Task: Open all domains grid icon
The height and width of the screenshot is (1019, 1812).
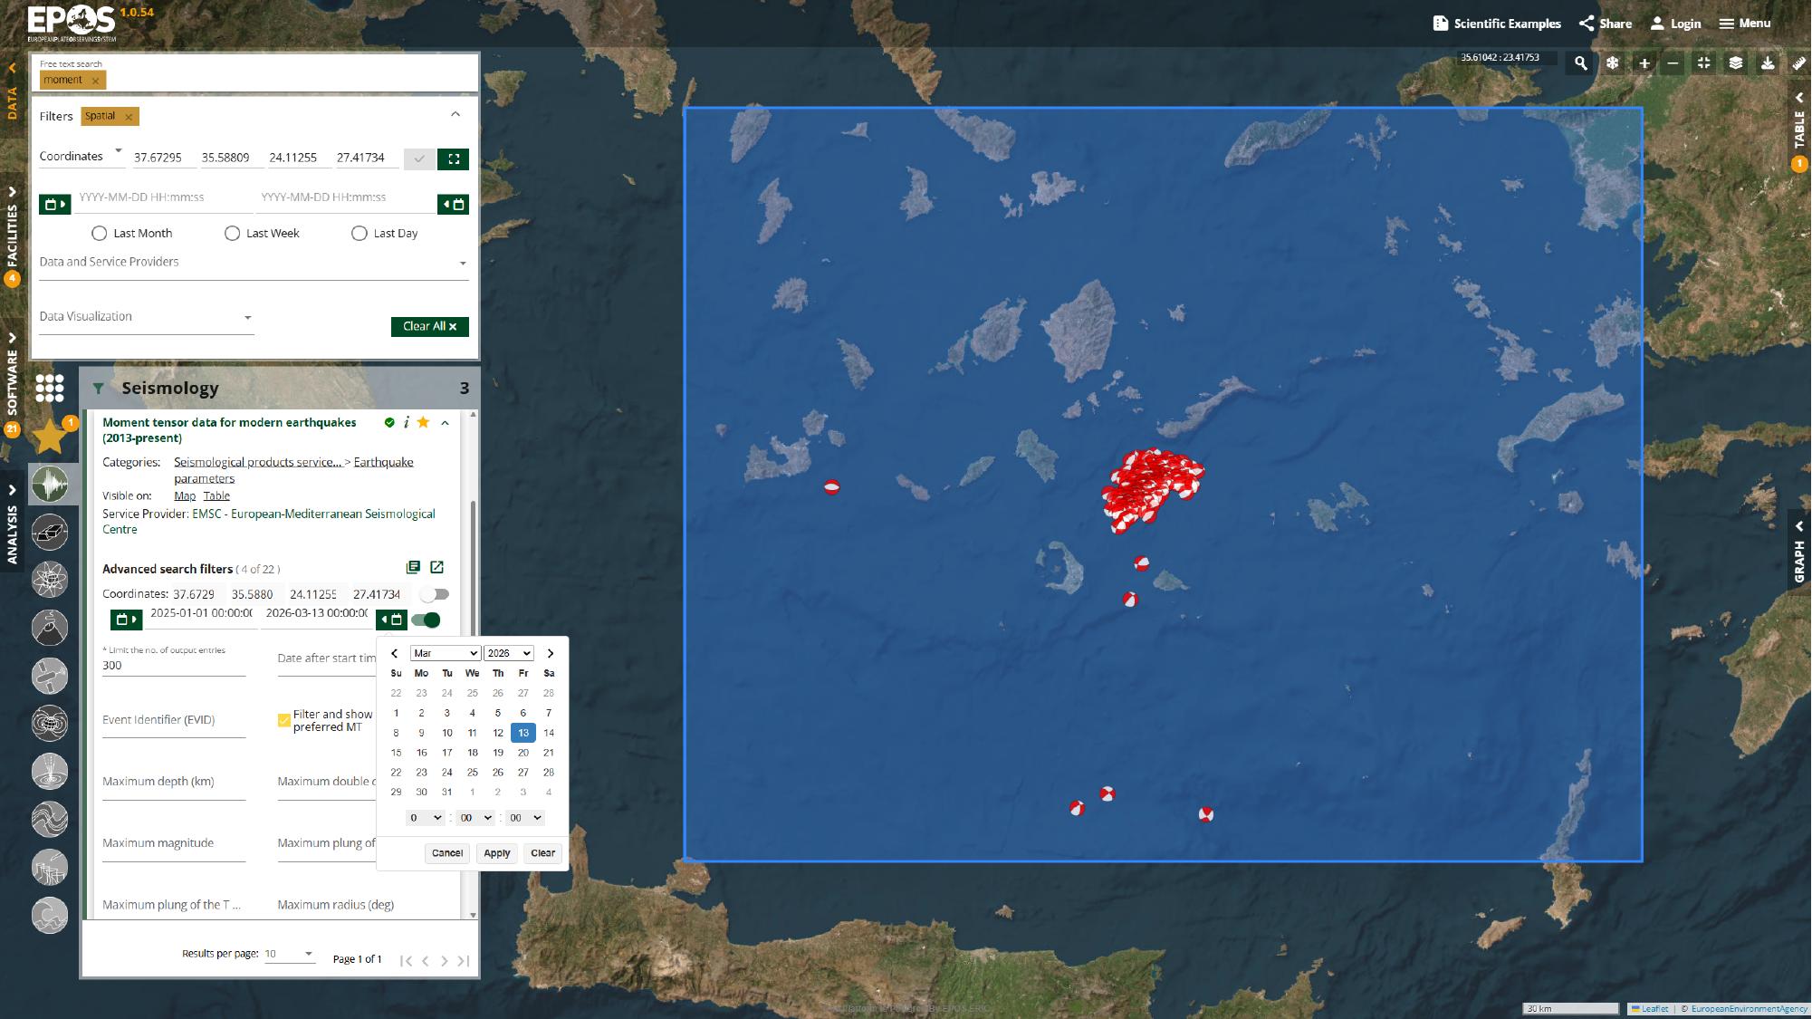Action: click(x=50, y=388)
